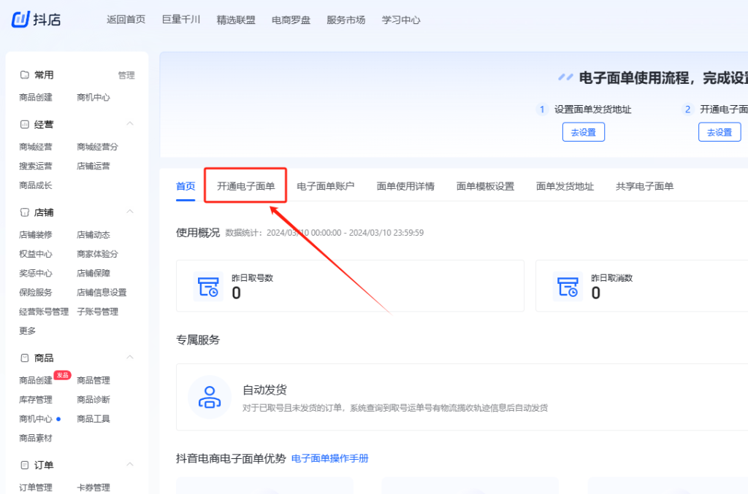Collapse the 订单 sidebar section

130,465
